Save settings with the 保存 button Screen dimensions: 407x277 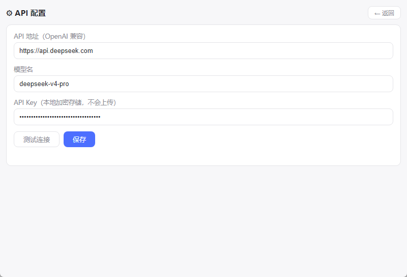79,140
